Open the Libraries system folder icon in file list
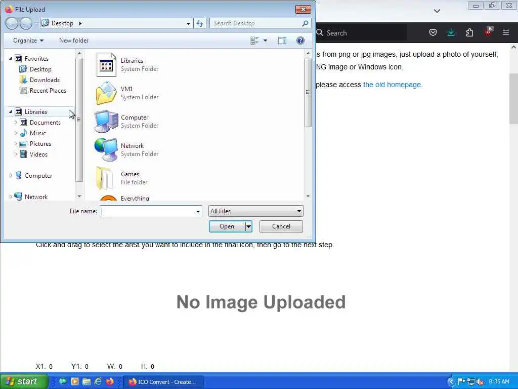The width and height of the screenshot is (518, 389). 106,65
